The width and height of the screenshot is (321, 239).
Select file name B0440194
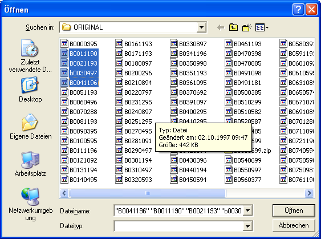[193, 170]
